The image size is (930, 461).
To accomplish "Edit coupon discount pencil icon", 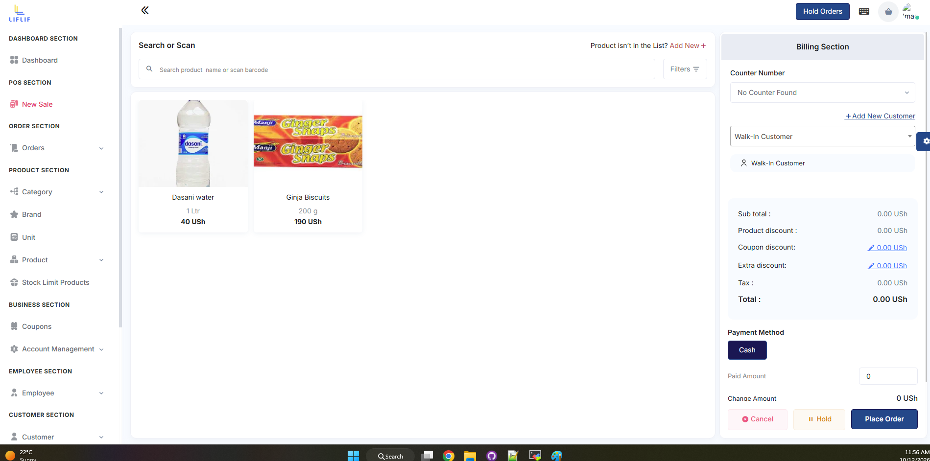I will pyautogui.click(x=871, y=248).
